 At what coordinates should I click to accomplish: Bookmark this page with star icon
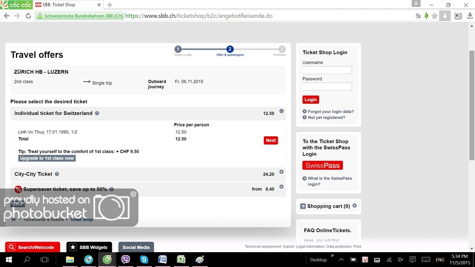click(x=434, y=16)
